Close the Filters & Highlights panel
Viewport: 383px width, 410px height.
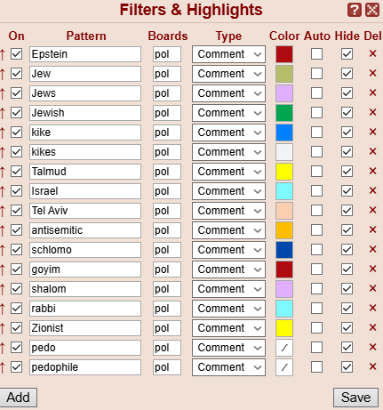point(372,10)
